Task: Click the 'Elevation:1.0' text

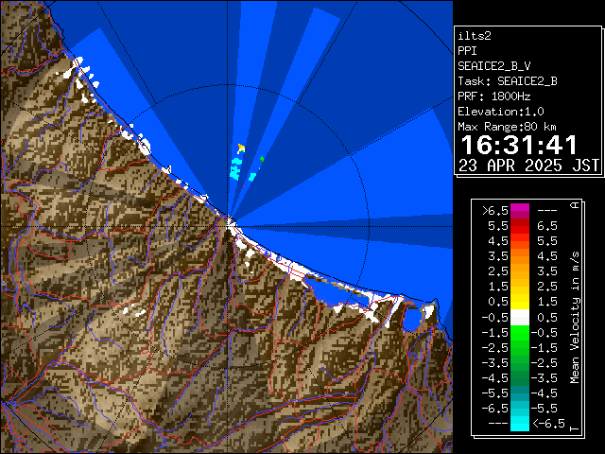Action: pos(500,112)
